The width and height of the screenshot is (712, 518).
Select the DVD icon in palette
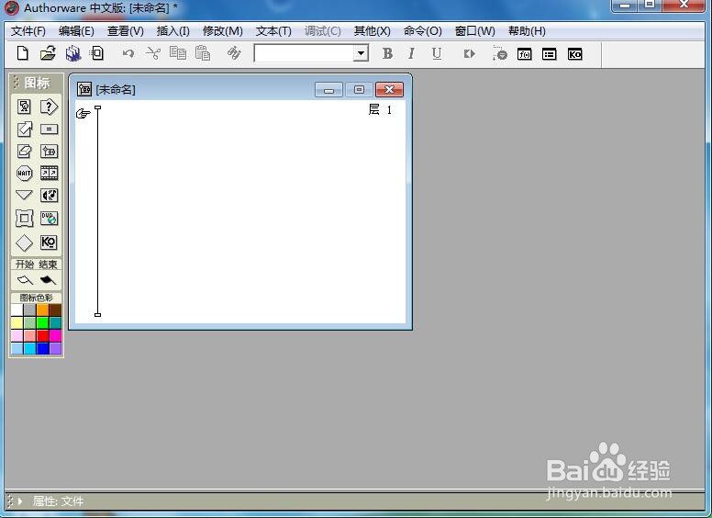point(49,218)
